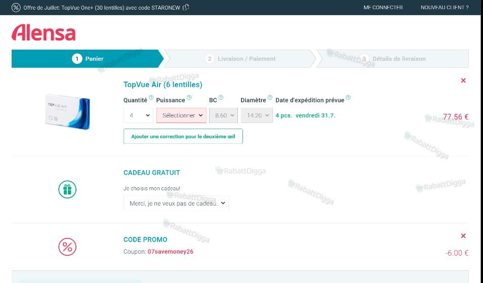Click the percent offer icon in top banner
The image size is (483, 283).
coord(16,8)
